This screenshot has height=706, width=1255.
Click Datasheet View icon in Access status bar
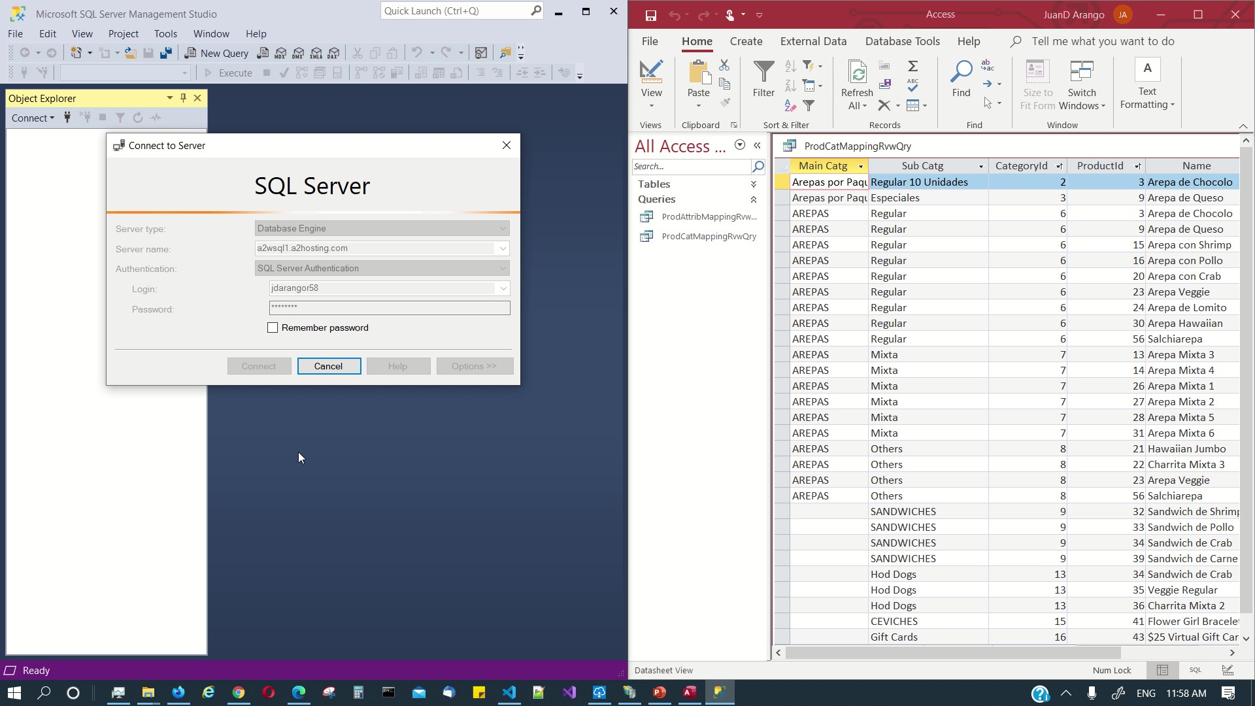[x=1162, y=670]
